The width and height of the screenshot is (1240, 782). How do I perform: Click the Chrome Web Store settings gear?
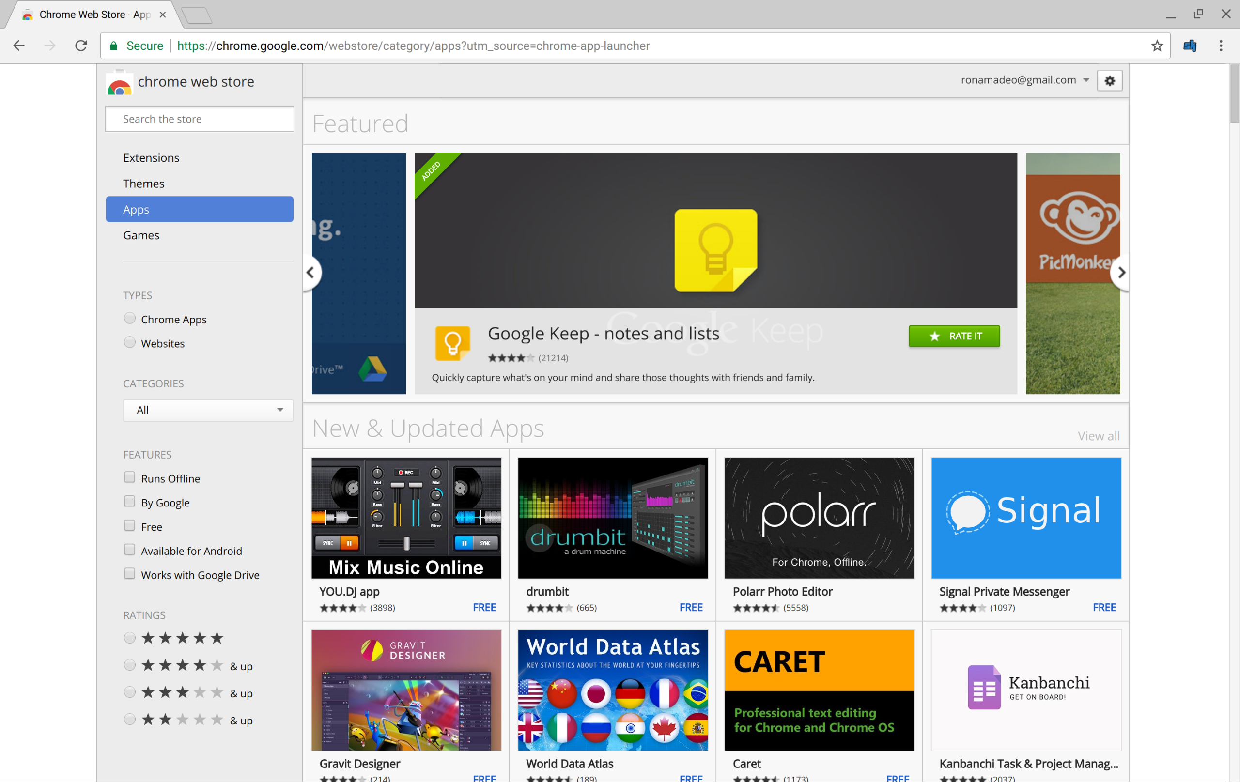[1109, 79]
